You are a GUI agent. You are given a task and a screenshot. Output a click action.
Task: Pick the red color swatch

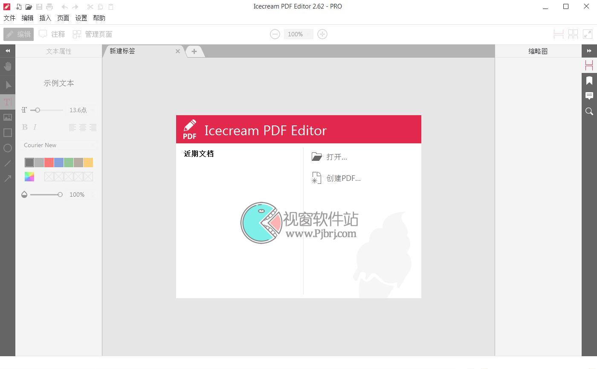49,163
